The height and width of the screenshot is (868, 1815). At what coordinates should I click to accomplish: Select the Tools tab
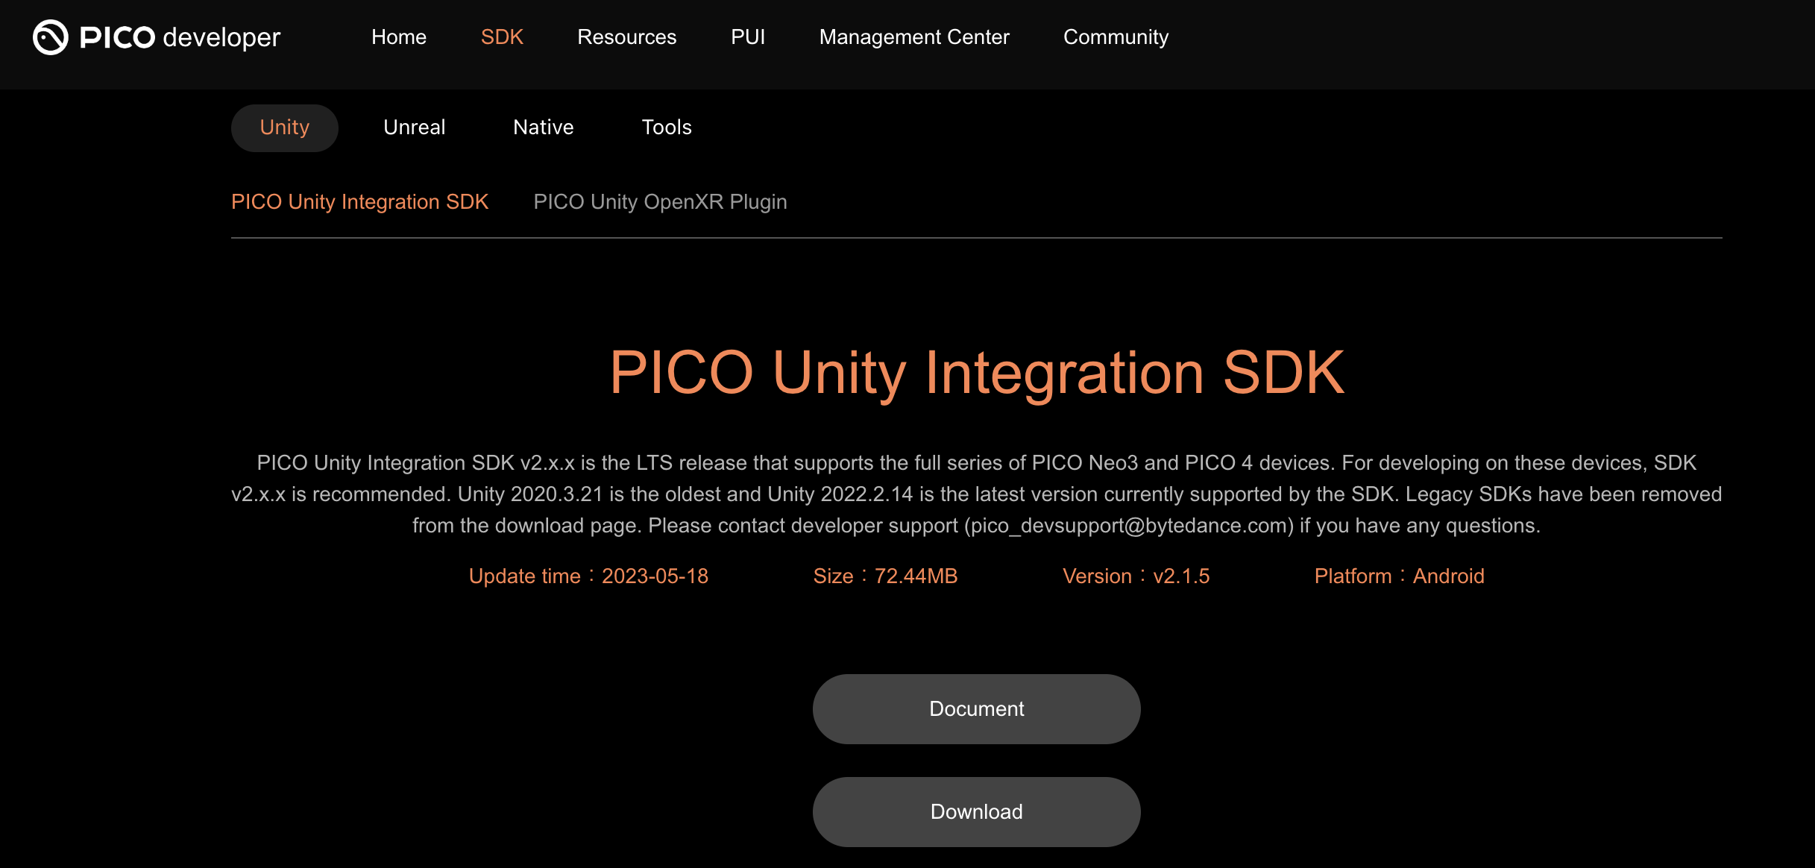coord(666,127)
